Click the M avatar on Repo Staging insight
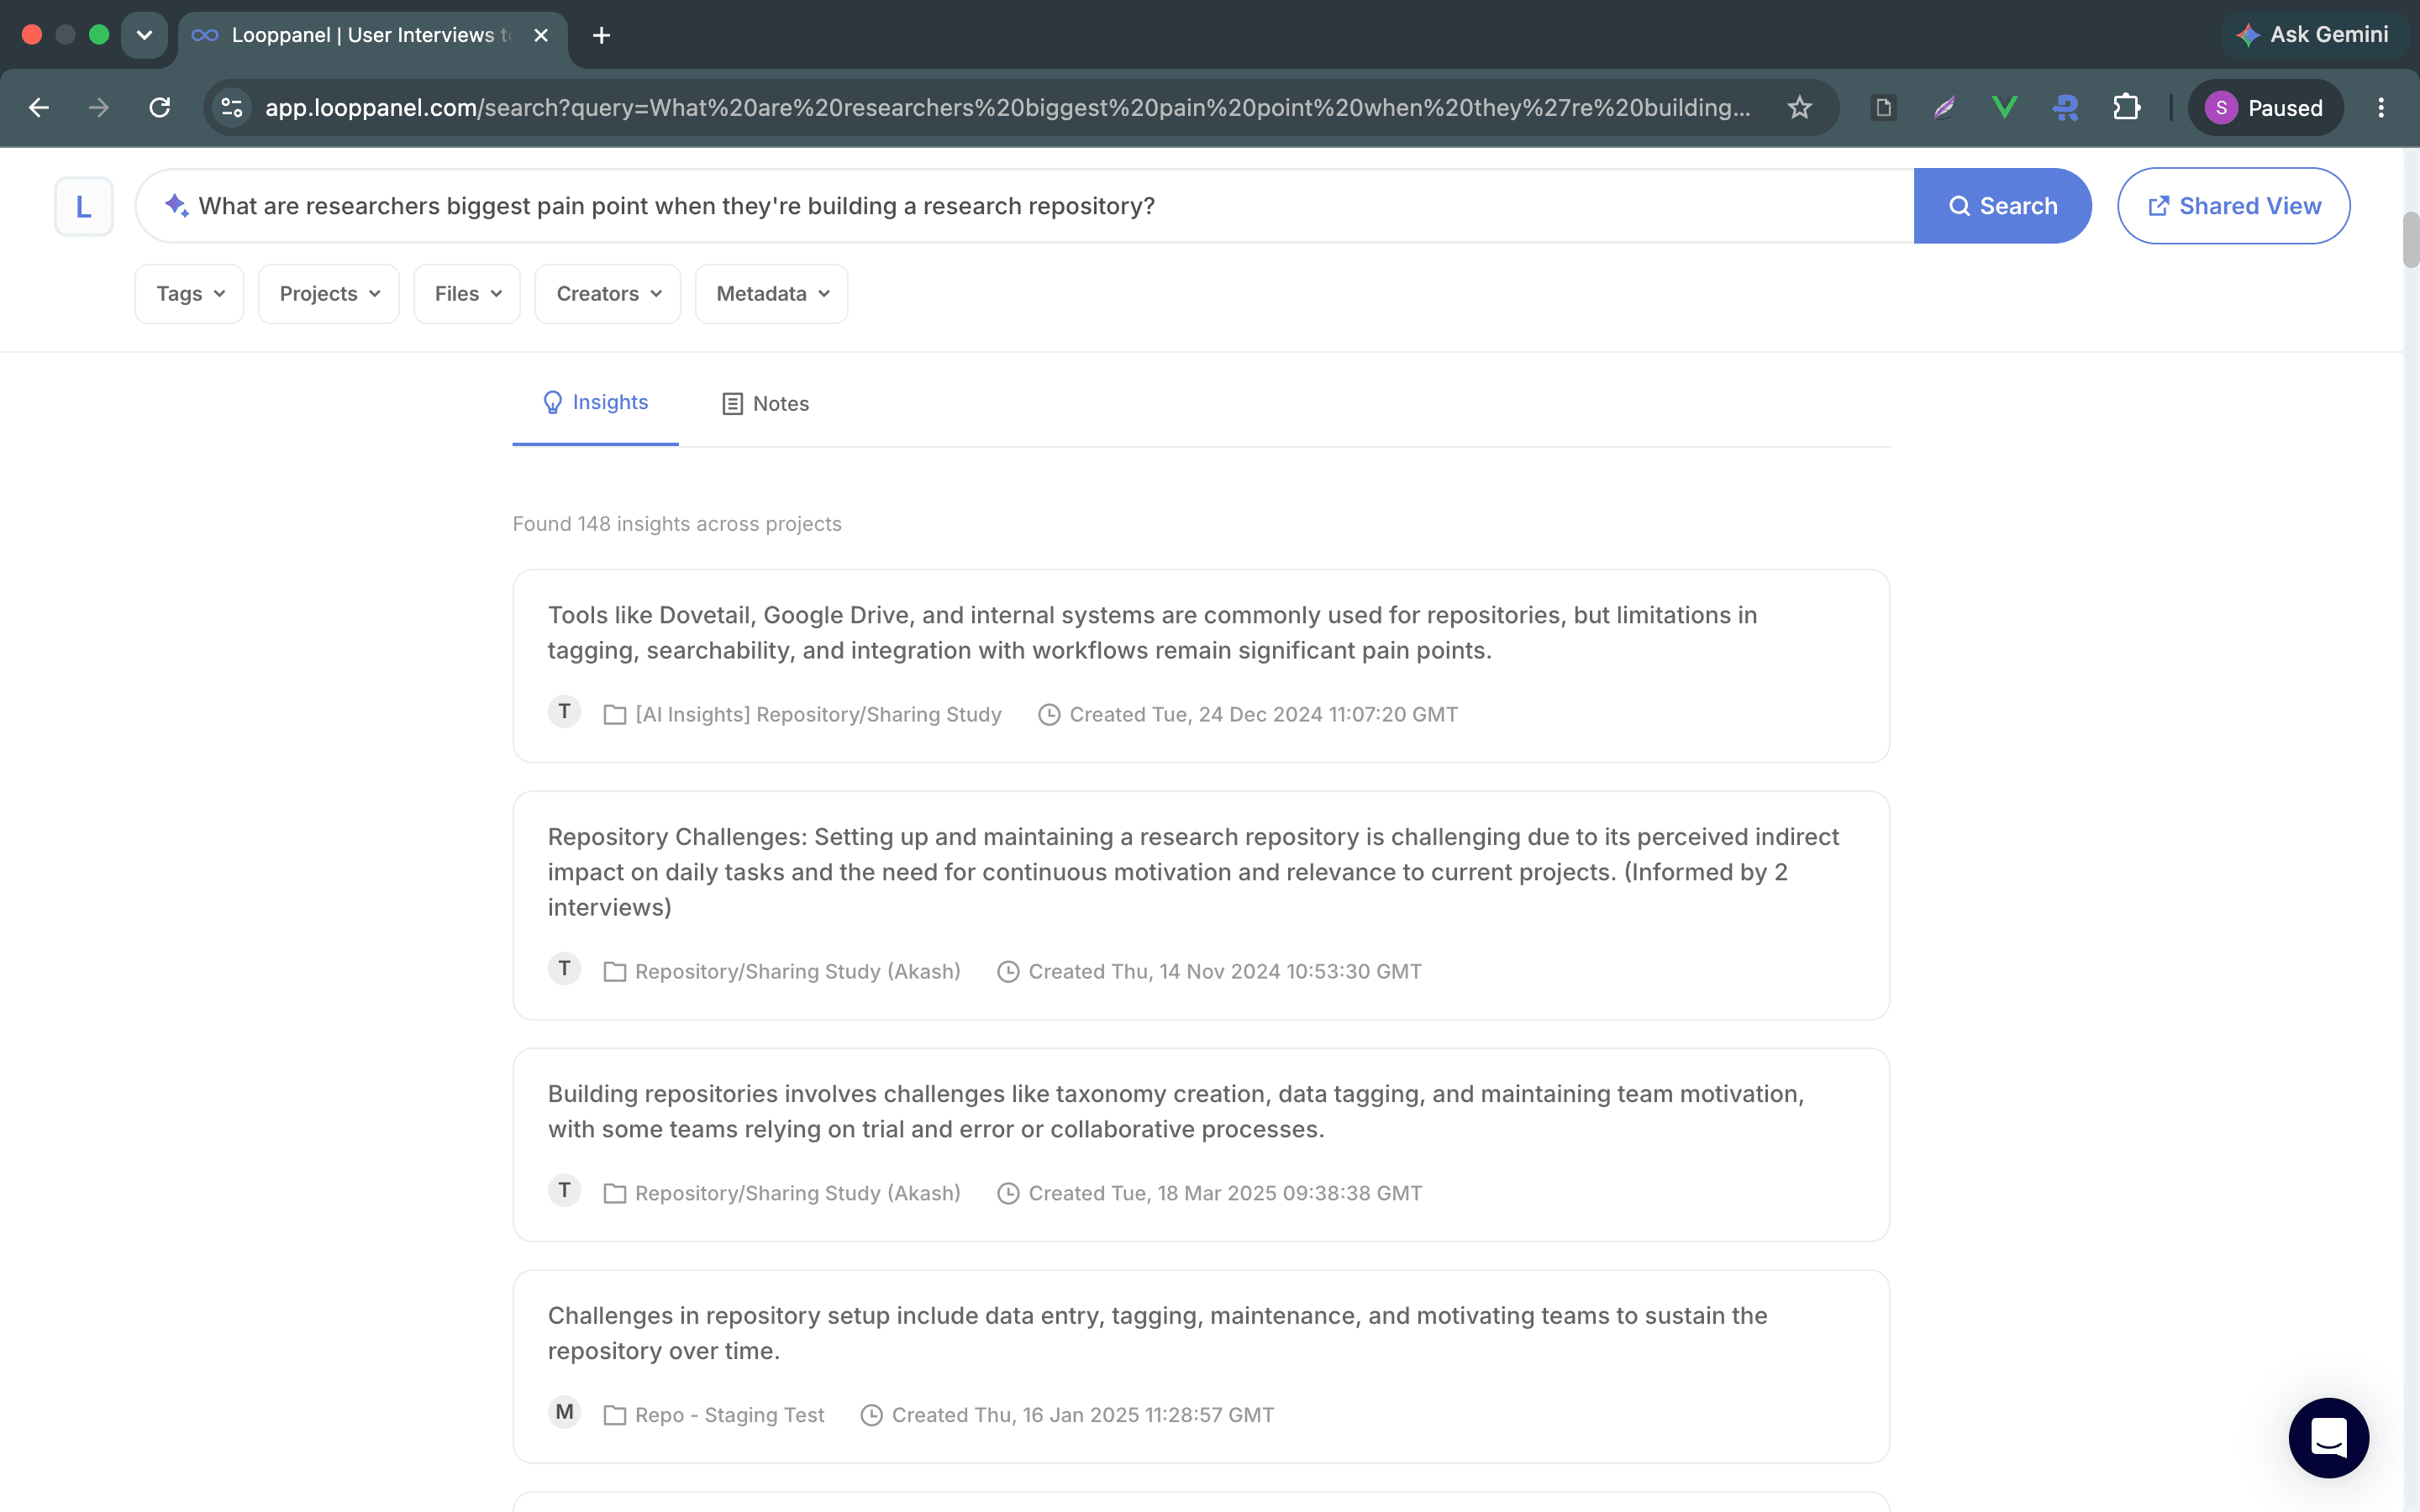Image resolution: width=2420 pixels, height=1512 pixels. [565, 1413]
